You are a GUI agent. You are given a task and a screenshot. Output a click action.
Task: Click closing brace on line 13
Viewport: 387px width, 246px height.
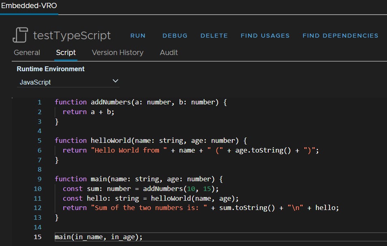57,218
